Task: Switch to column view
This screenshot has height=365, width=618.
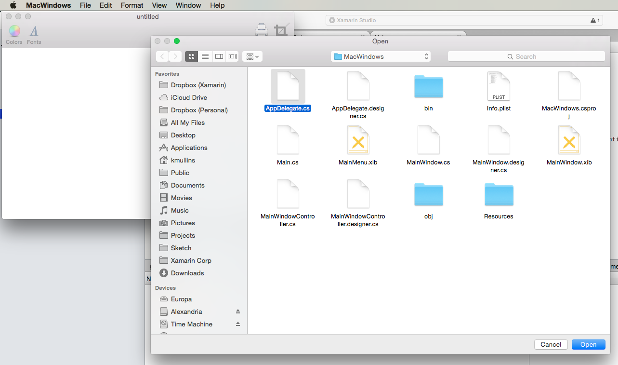Action: tap(219, 56)
